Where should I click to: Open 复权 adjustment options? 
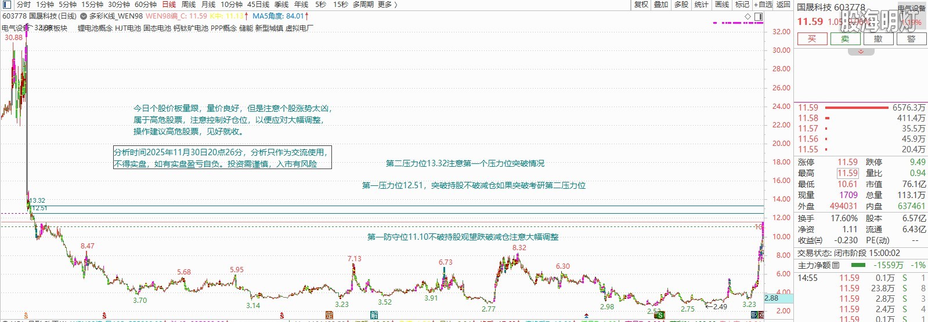coord(641,5)
